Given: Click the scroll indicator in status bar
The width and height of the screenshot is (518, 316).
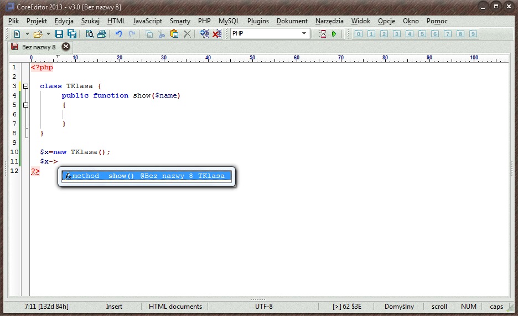Looking at the screenshot, I should [x=439, y=307].
